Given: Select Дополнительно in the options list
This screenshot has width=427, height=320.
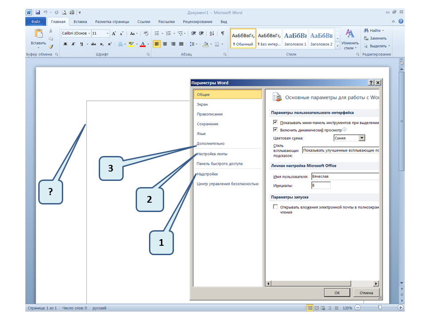Looking at the screenshot, I should pyautogui.click(x=210, y=144).
